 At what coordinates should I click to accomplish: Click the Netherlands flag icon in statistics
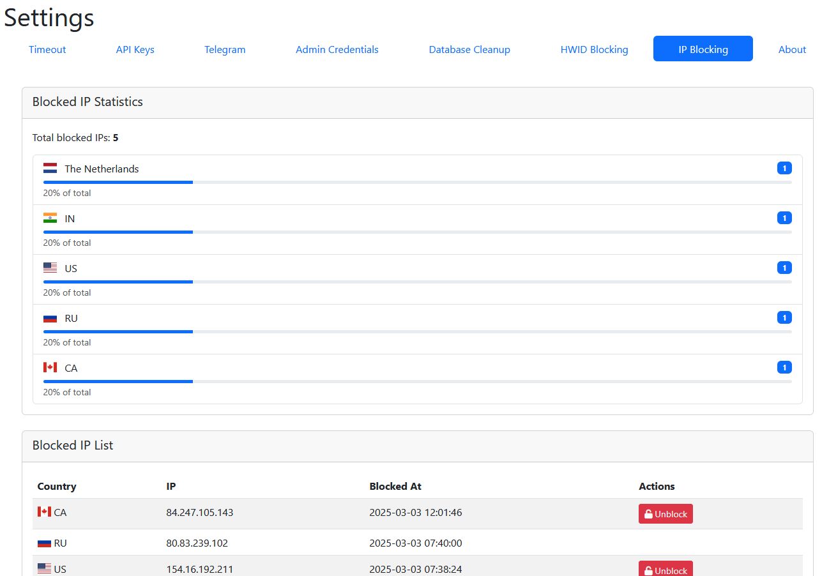tap(50, 169)
